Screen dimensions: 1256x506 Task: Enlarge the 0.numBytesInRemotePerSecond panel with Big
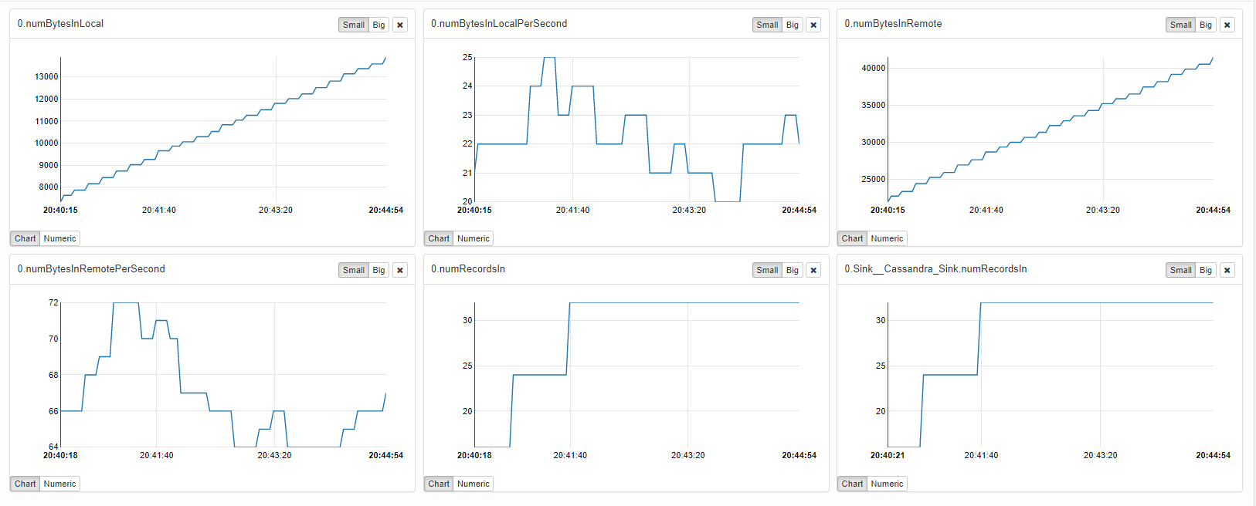pos(378,270)
